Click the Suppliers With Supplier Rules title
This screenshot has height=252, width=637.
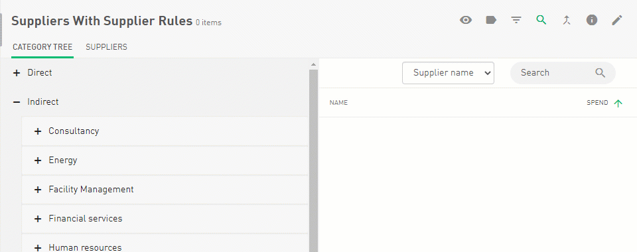102,21
